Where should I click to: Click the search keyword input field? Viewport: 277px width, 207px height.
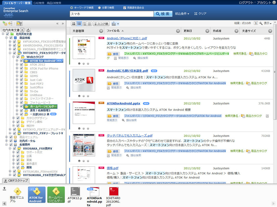click(x=112, y=14)
